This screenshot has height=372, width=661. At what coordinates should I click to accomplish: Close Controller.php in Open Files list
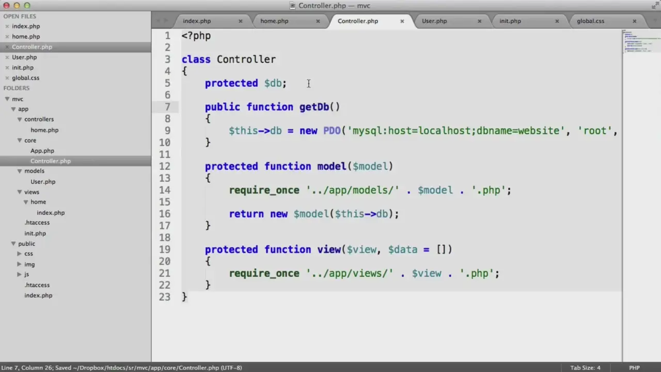tap(6, 47)
